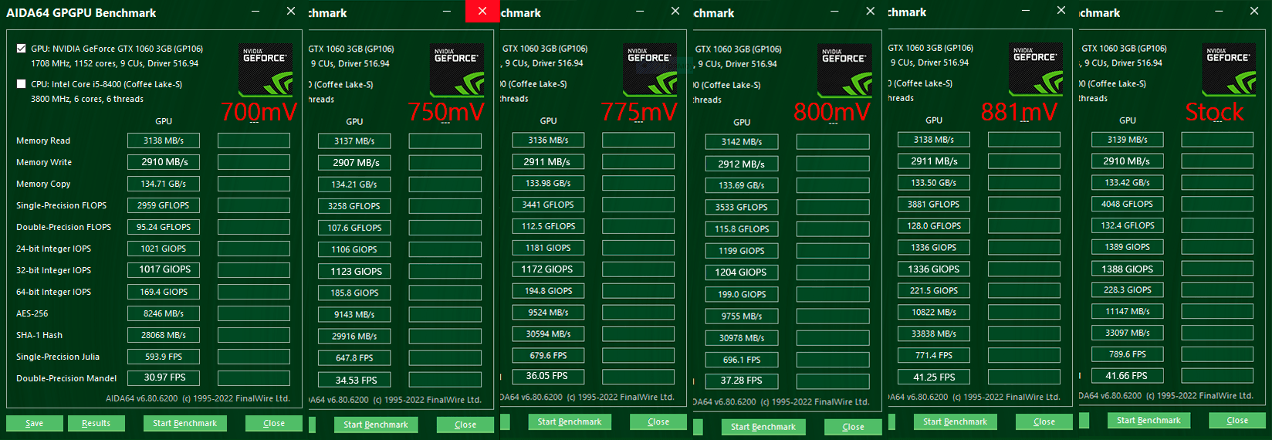Image resolution: width=1272 pixels, height=440 pixels.
Task: Start Benchmark in the 750mV window
Action: tap(376, 425)
